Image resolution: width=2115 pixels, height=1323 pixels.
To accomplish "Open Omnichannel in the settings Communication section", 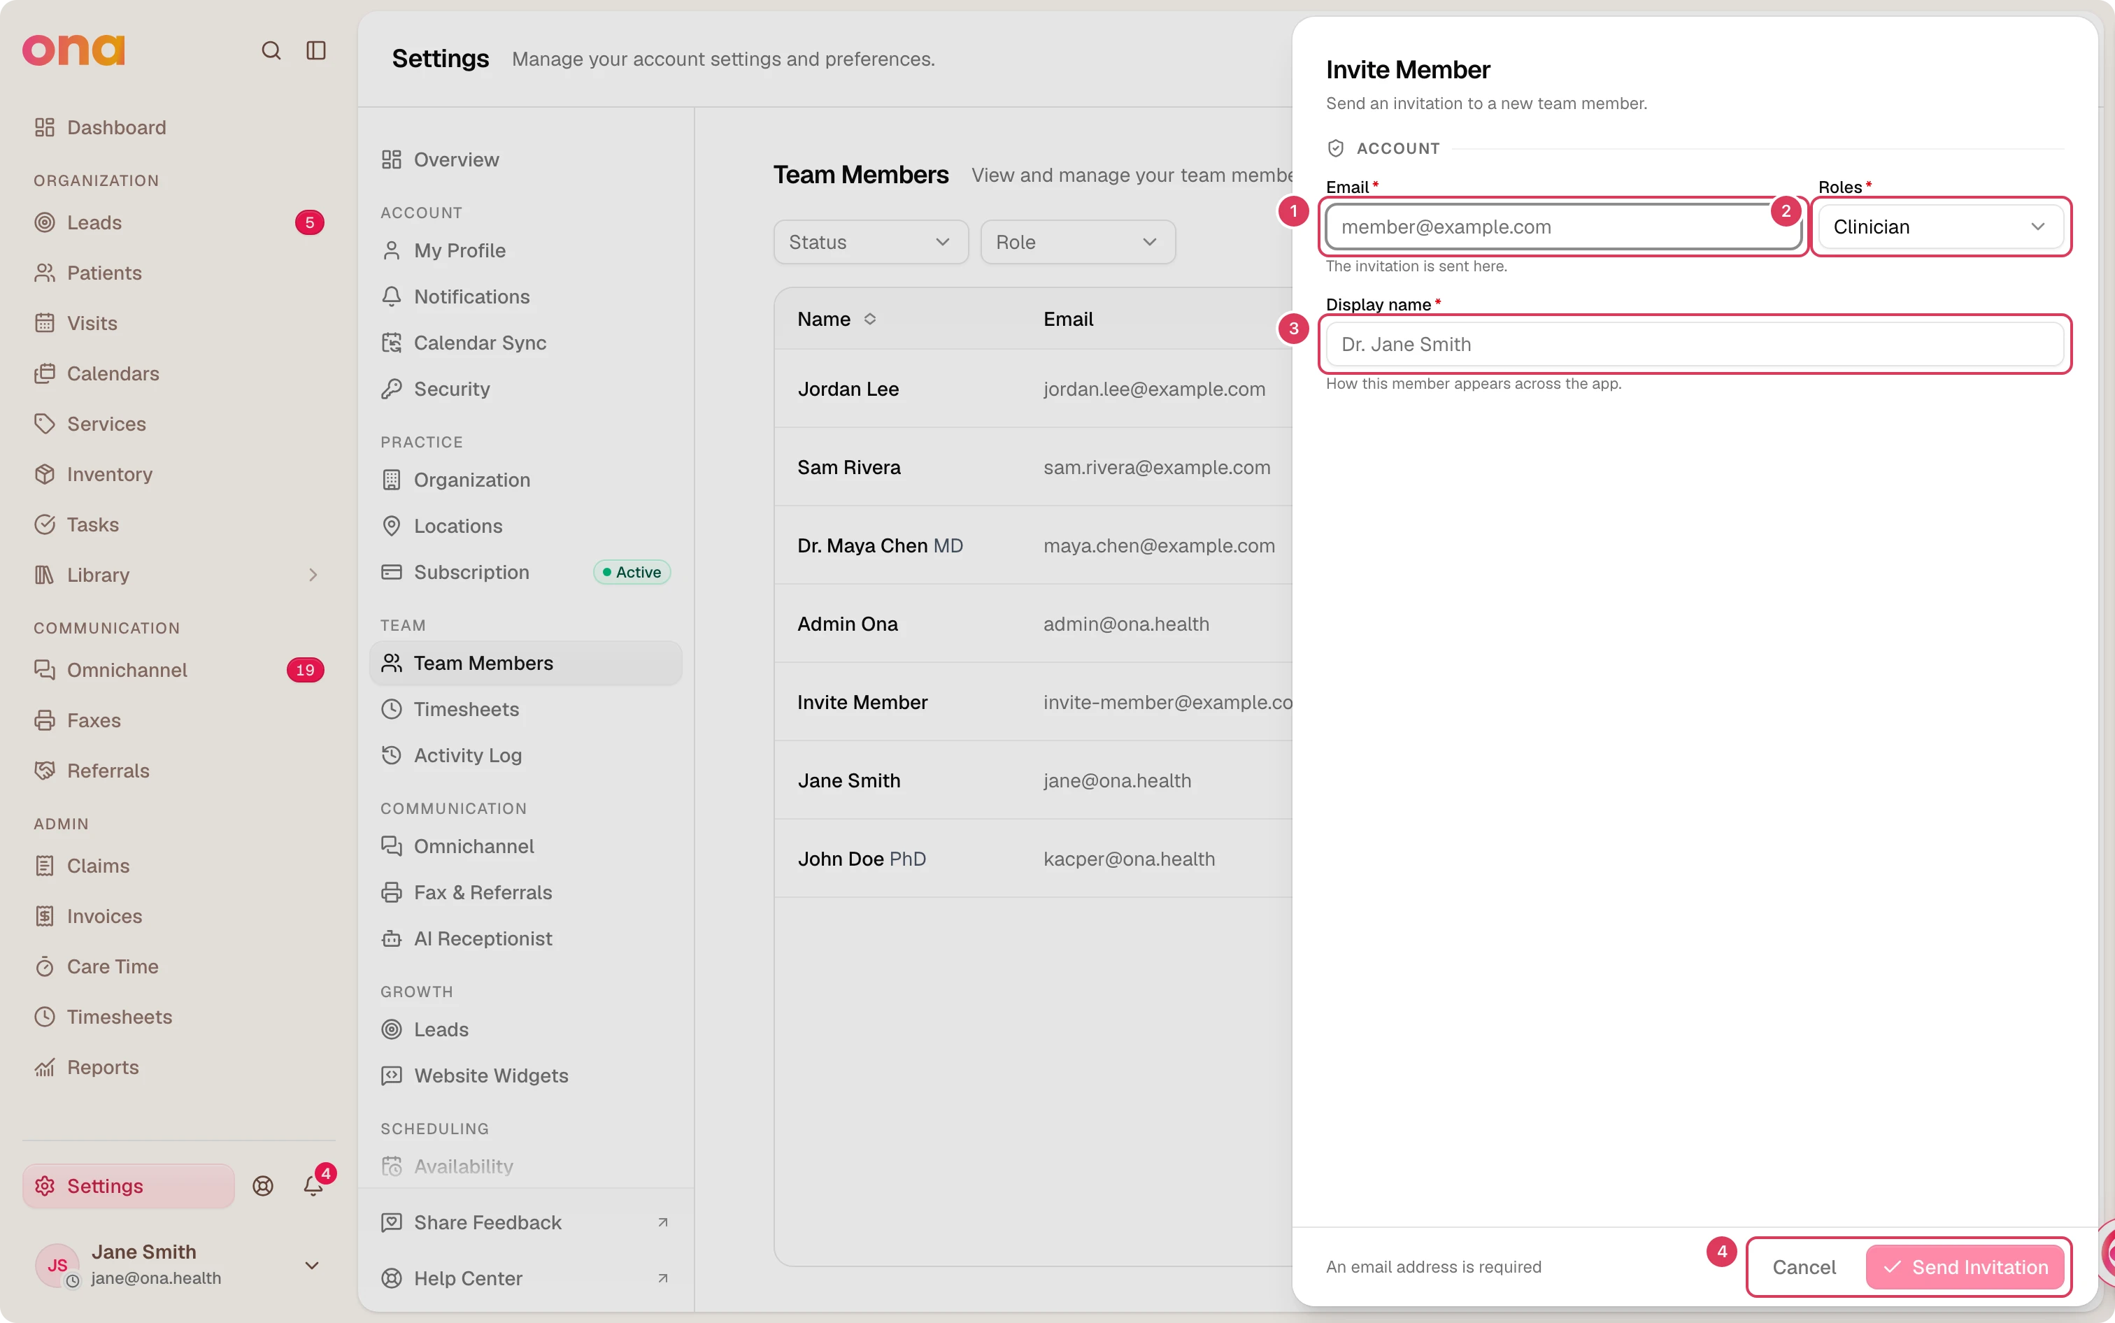I will (x=526, y=846).
